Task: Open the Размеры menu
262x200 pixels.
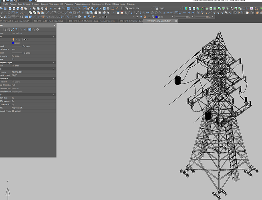Action: (x=69, y=4)
